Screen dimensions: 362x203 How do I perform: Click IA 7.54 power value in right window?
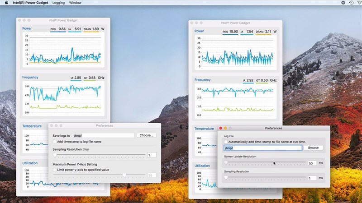247,32
